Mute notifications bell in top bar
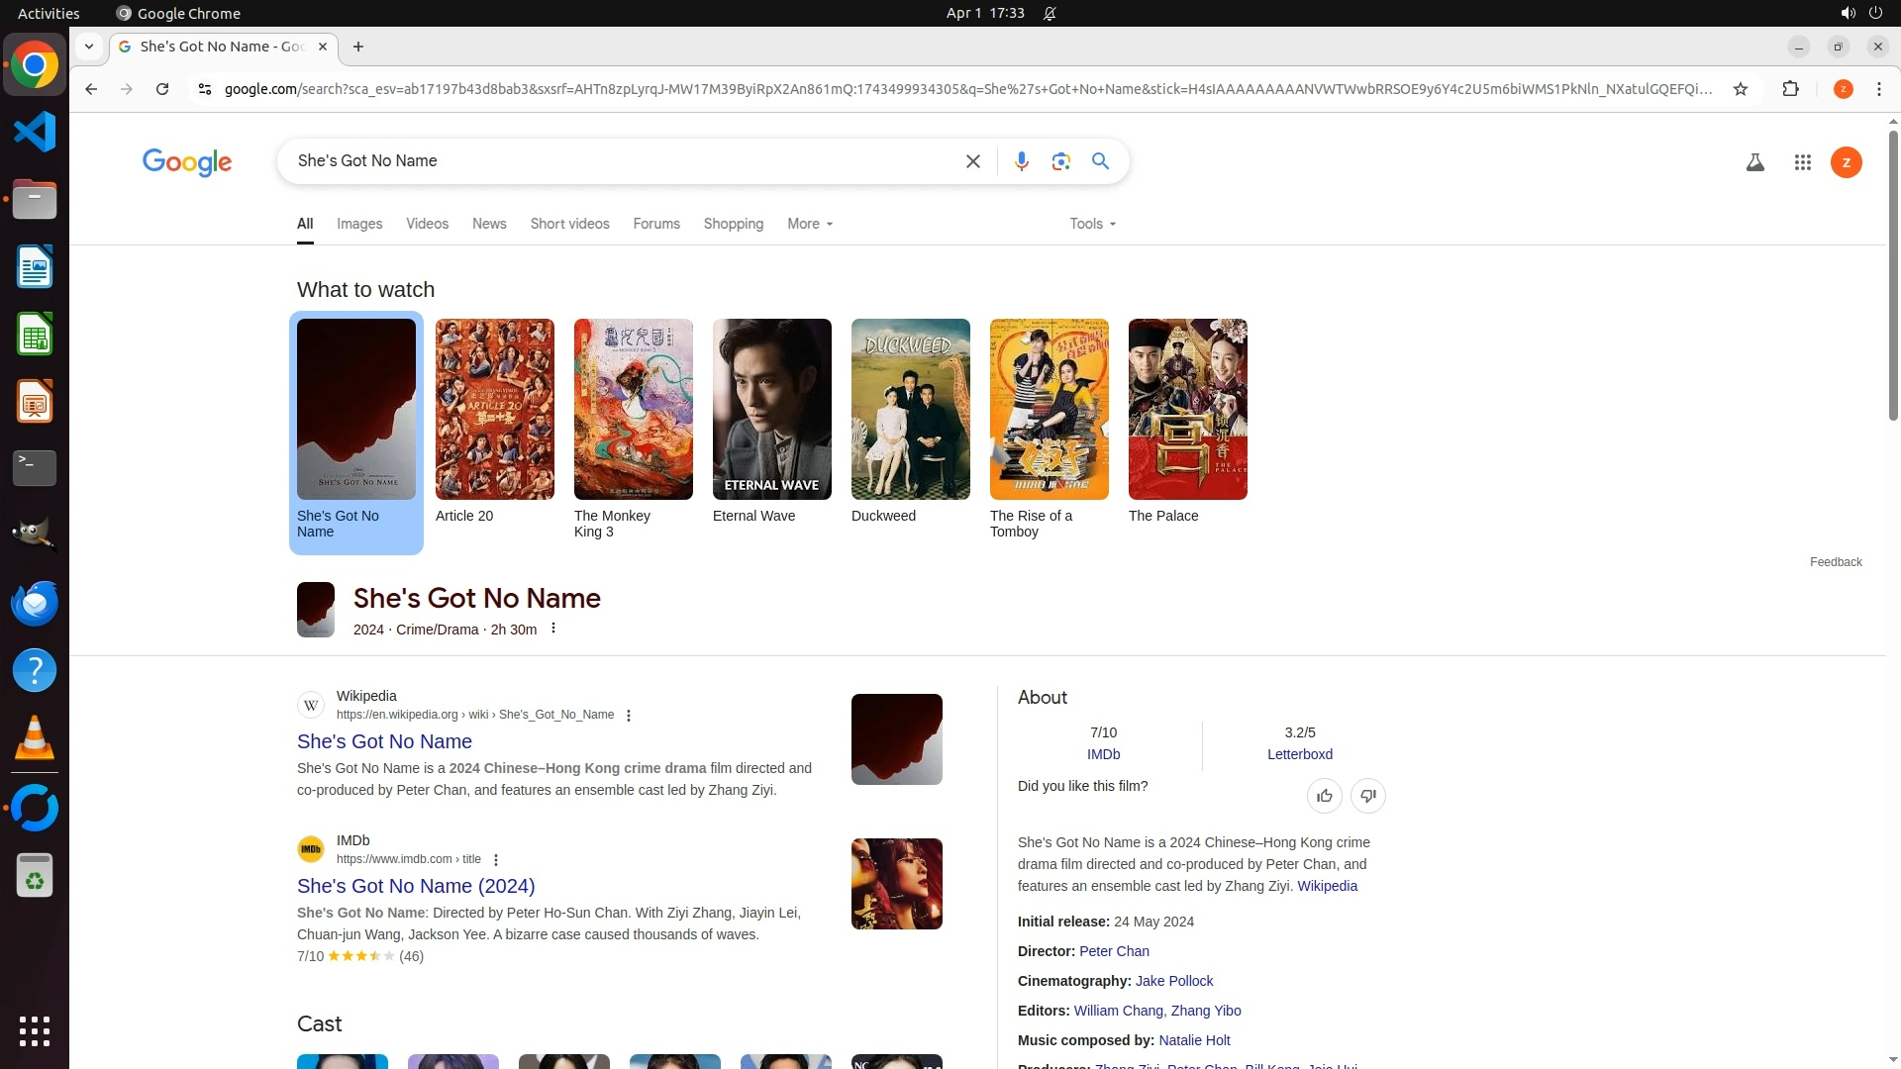The image size is (1901, 1069). (1050, 14)
